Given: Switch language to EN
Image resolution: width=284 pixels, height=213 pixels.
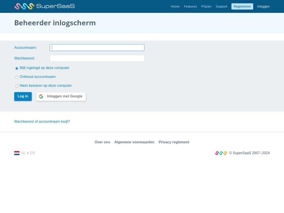Looking at the screenshot, I should (x=32, y=153).
